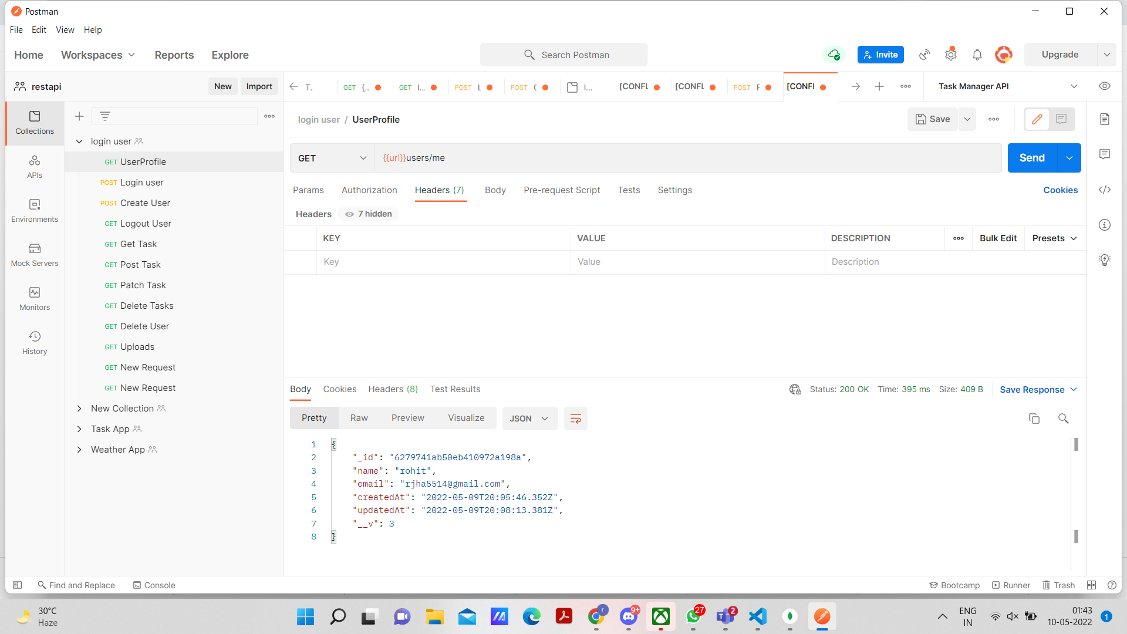
Task: Open the Test Results response tab
Action: [455, 389]
